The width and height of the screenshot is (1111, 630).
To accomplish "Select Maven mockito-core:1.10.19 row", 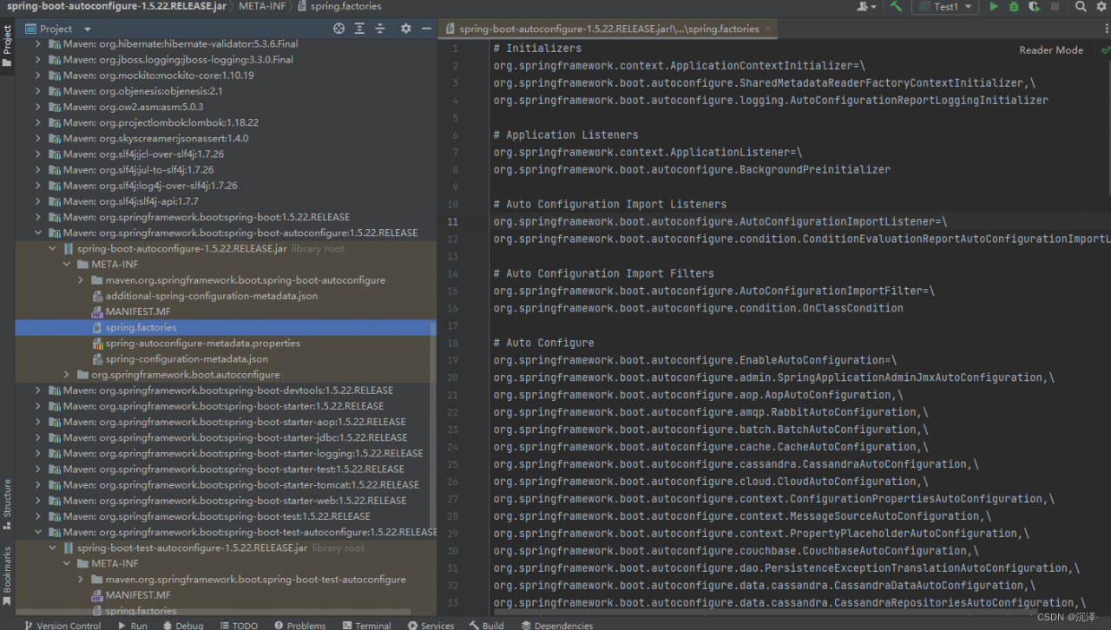I will [x=226, y=75].
